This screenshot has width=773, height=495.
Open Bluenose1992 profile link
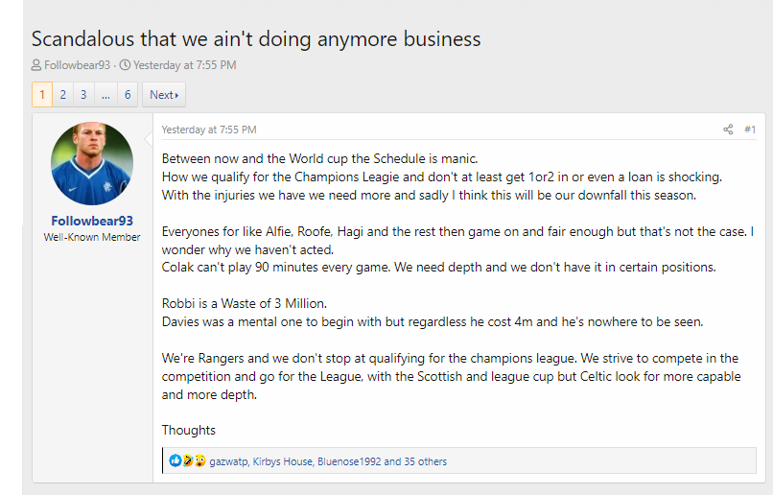click(x=349, y=461)
